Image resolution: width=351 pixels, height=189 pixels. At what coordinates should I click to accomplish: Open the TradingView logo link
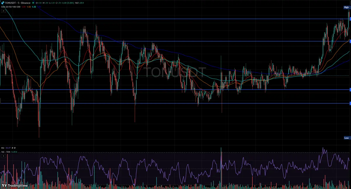[15, 185]
